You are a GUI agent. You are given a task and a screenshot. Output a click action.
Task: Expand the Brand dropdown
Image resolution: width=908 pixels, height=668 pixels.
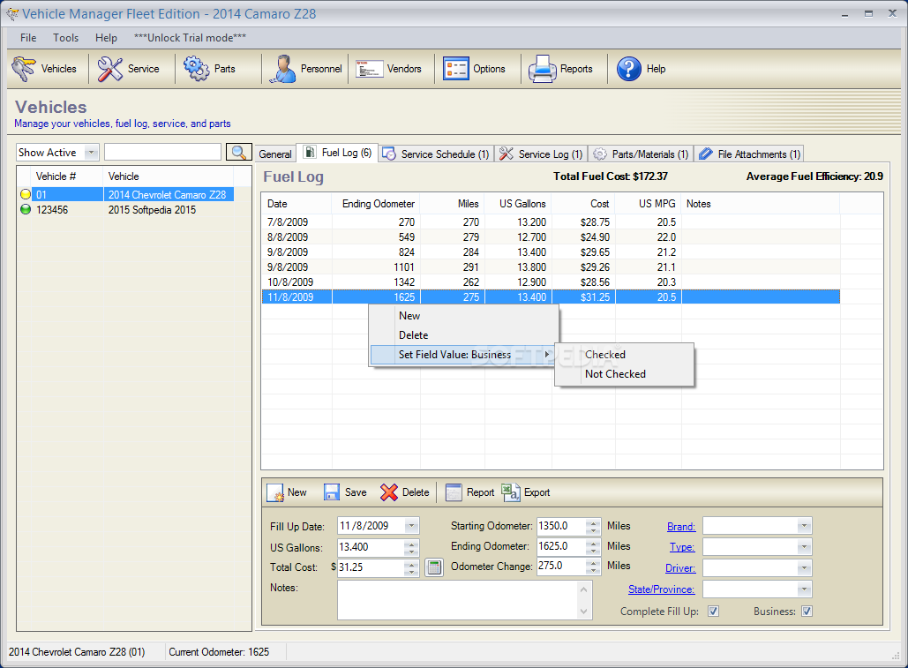[804, 526]
